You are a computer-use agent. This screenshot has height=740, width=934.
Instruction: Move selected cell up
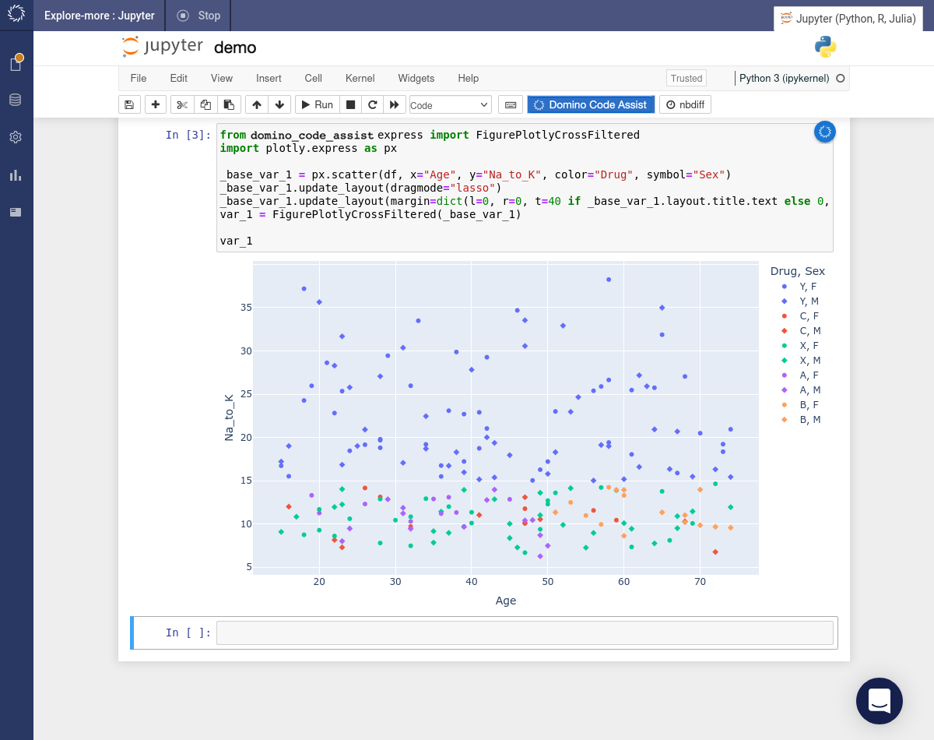click(257, 104)
